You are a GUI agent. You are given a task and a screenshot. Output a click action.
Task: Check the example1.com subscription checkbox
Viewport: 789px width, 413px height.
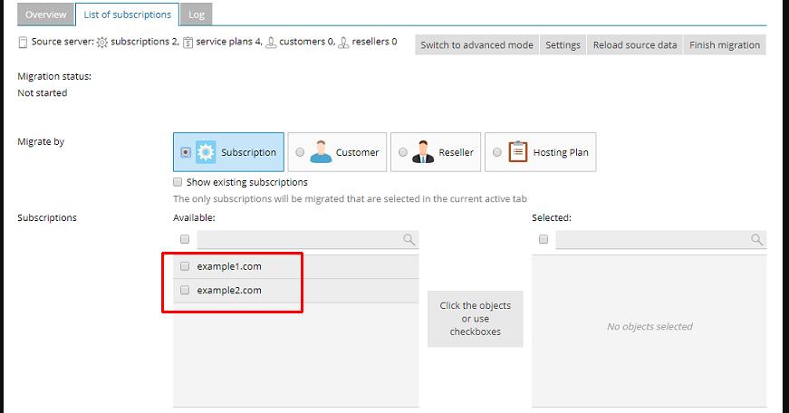[185, 266]
